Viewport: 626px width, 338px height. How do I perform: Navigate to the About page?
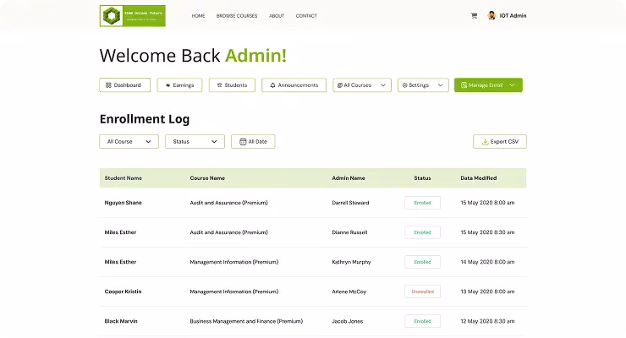pos(277,16)
